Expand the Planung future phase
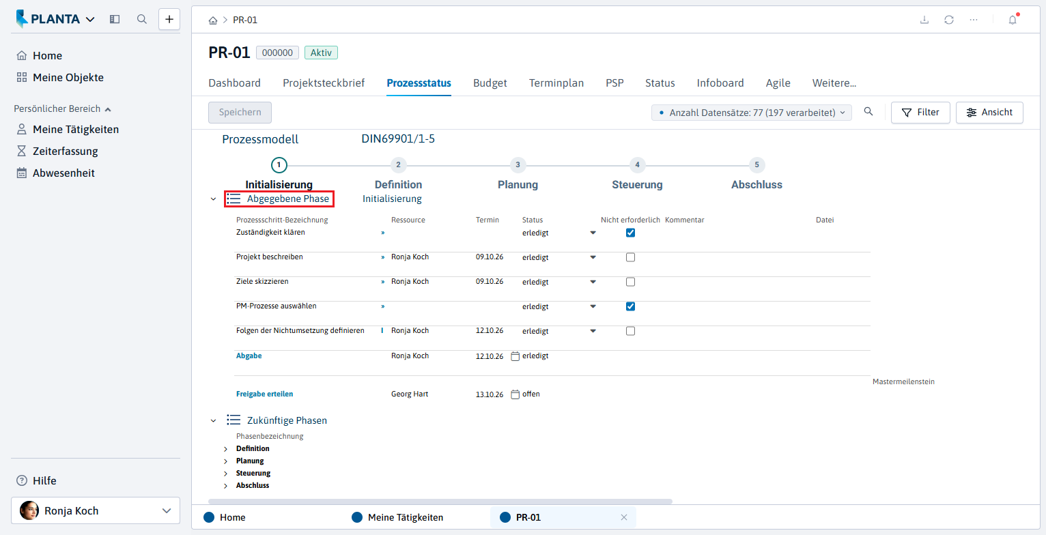 [226, 461]
